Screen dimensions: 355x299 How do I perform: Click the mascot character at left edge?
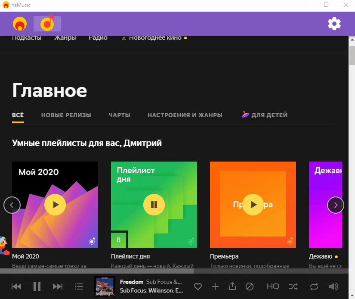(x=4, y=246)
